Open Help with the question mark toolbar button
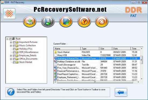Viewport: 148px width, 100px height. [84, 22]
